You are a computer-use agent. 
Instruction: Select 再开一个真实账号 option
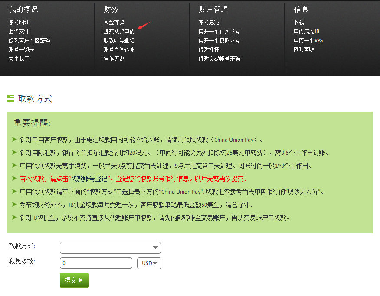(219, 31)
